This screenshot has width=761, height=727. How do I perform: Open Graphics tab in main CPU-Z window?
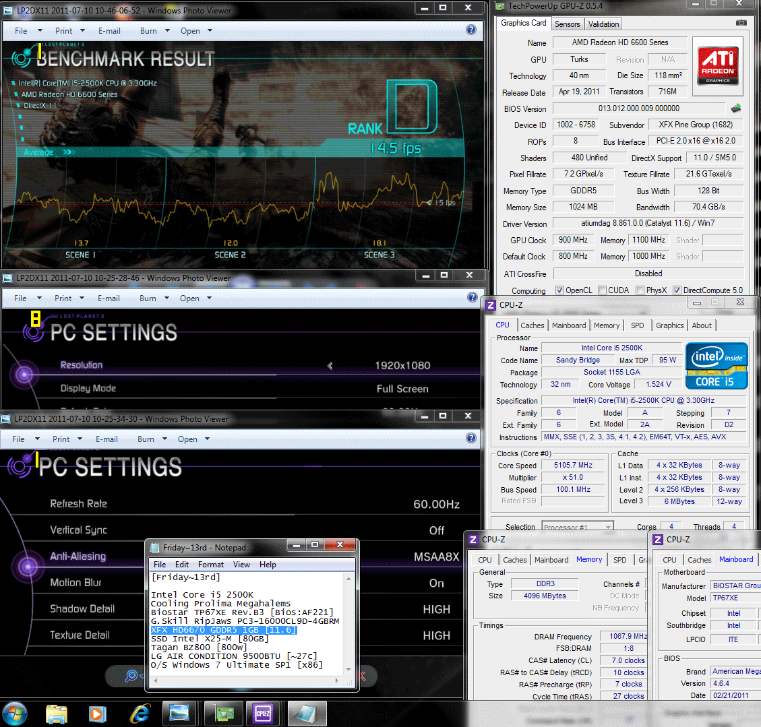click(669, 325)
